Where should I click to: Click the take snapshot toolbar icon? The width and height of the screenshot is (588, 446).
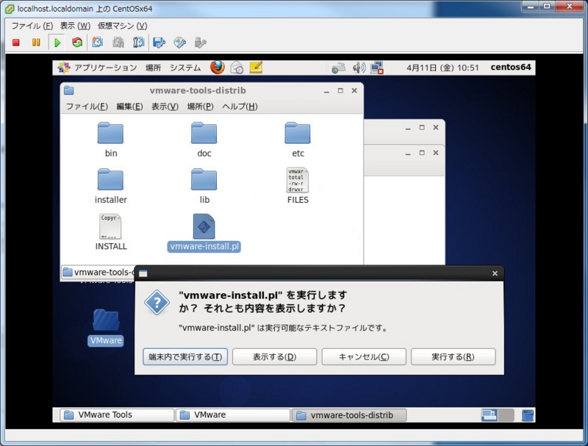click(98, 43)
